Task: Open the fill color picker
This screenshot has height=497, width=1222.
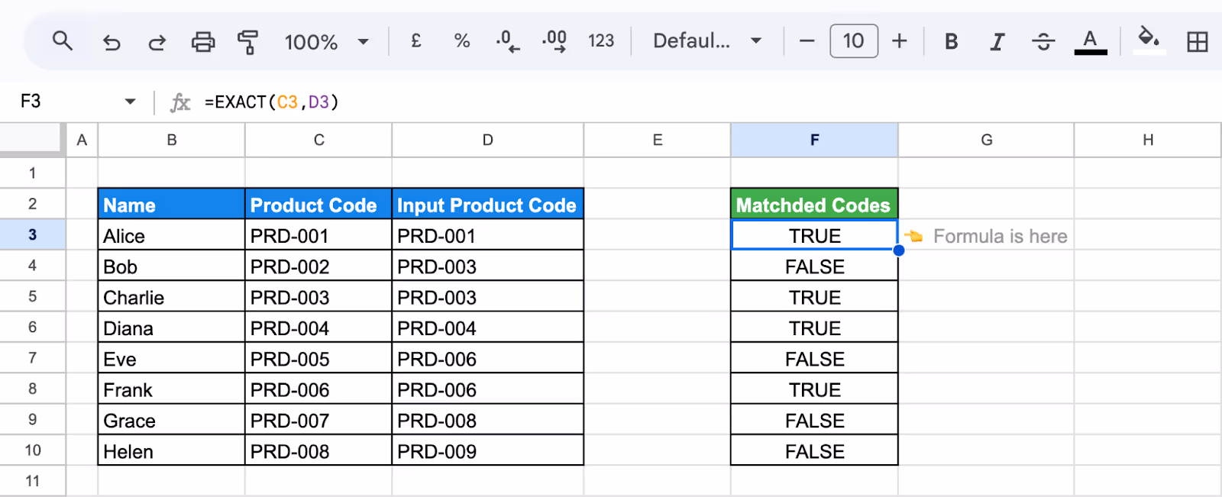Action: (1149, 40)
